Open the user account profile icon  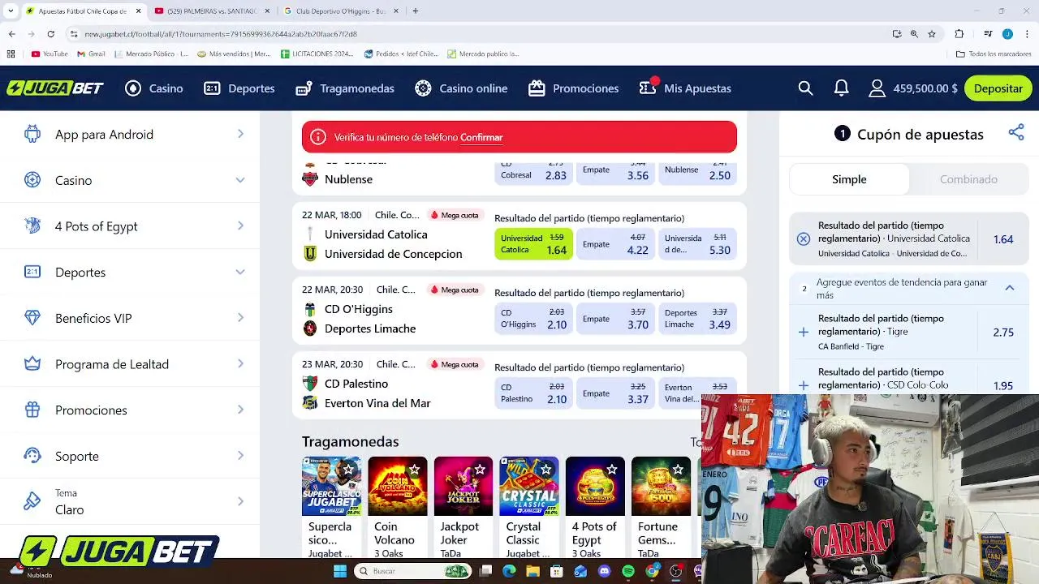[877, 88]
